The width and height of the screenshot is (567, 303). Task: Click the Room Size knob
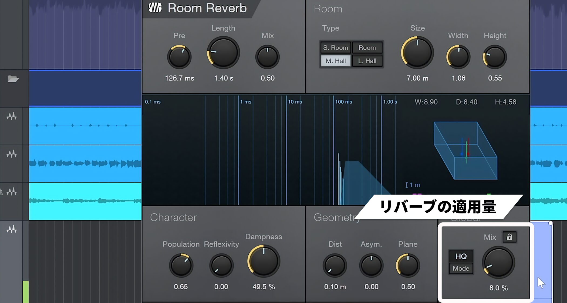click(x=417, y=53)
